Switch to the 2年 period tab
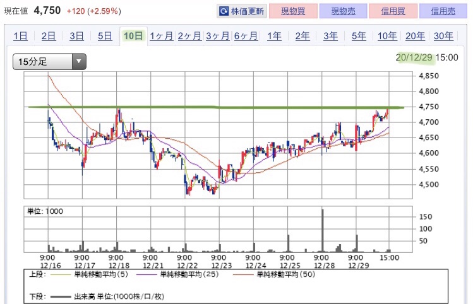473x304 pixels. coord(302,36)
